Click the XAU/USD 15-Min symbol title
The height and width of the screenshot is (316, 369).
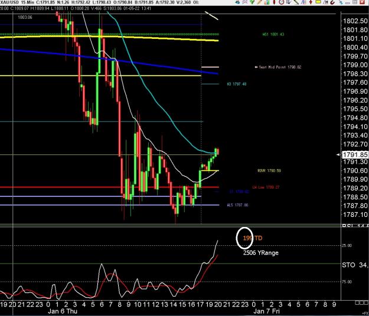pyautogui.click(x=17, y=2)
